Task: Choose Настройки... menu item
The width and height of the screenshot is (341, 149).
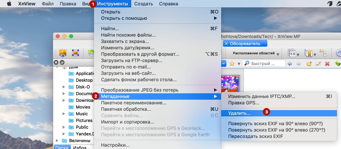Action: [158, 145]
